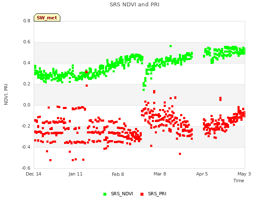Image resolution: width=270 pixels, height=202 pixels.
Task: Click the Mar 8 x-axis tick label
Action: (x=160, y=174)
